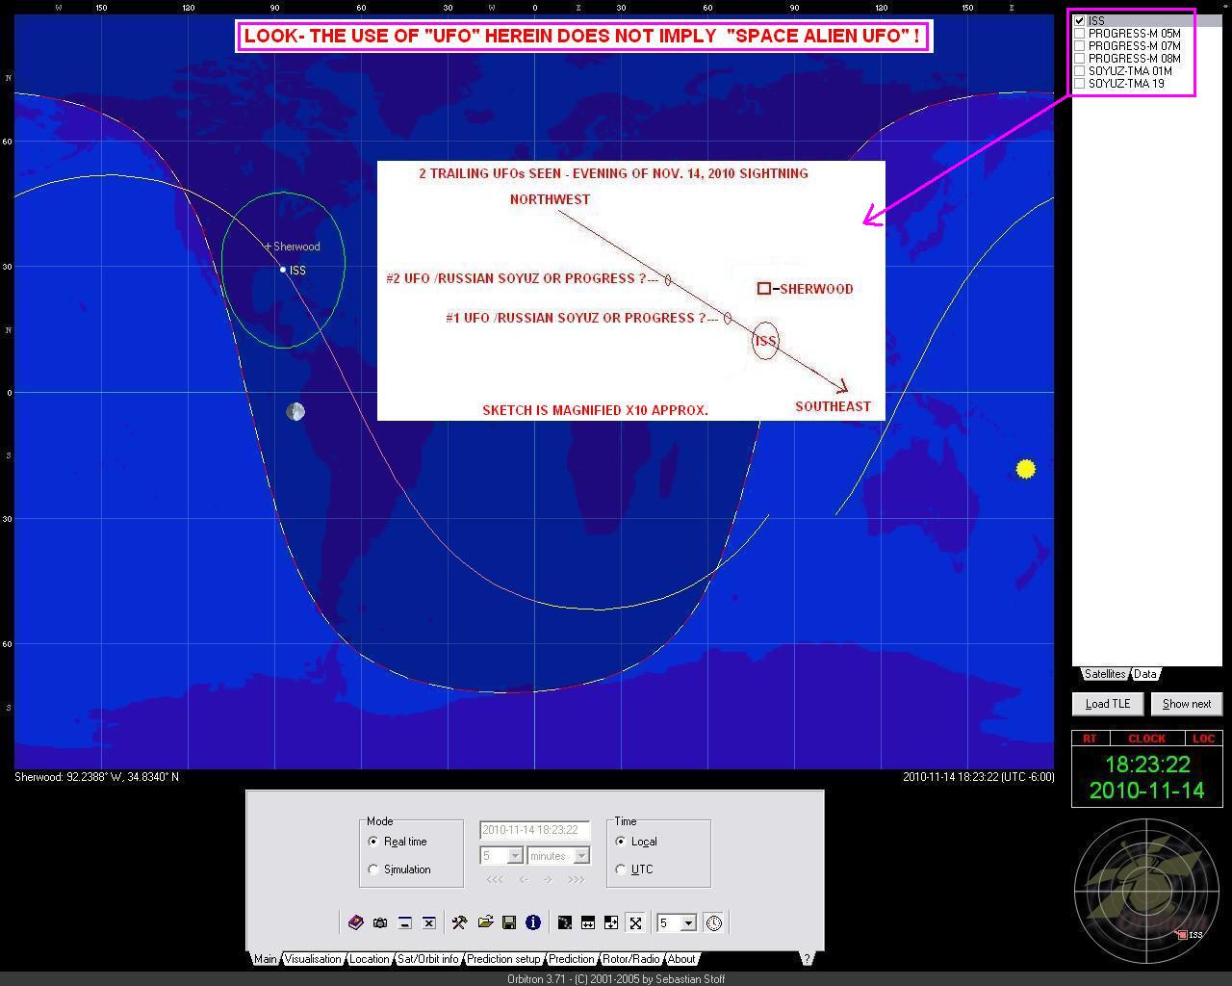This screenshot has height=986, width=1232.
Task: Switch to the Visualisation tab
Action: click(312, 959)
